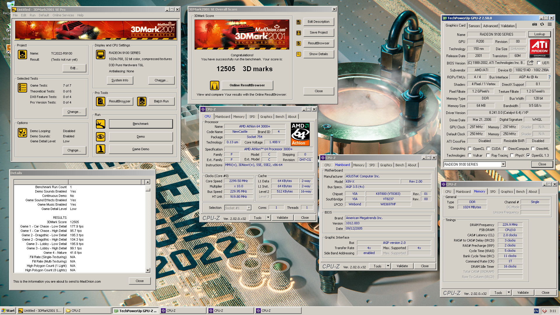
Task: Expand the Tools arrow in the CPU-Z Mainboard window
Action: [x=388, y=266]
